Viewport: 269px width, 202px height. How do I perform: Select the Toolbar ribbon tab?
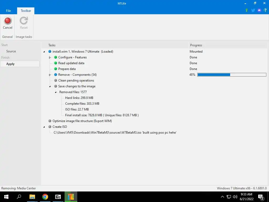(26, 11)
